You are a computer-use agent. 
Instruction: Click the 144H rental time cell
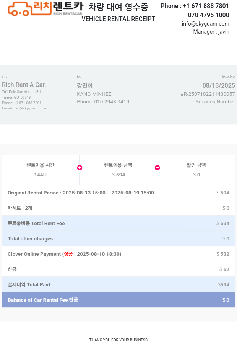[x=40, y=175]
